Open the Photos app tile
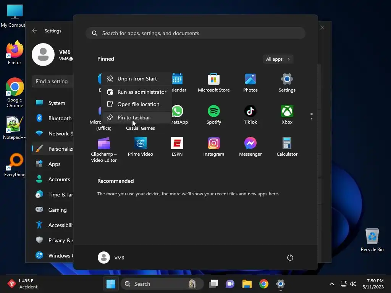 (250, 83)
